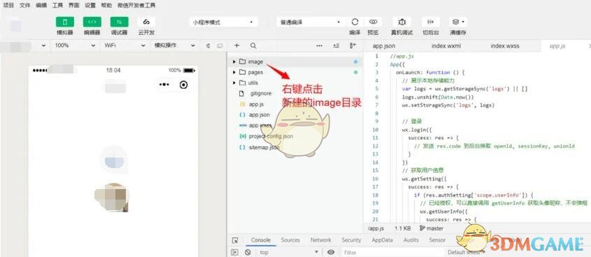Screen dimensions: 591x257
Task: Click the master git branch indicator
Action: click(432, 228)
